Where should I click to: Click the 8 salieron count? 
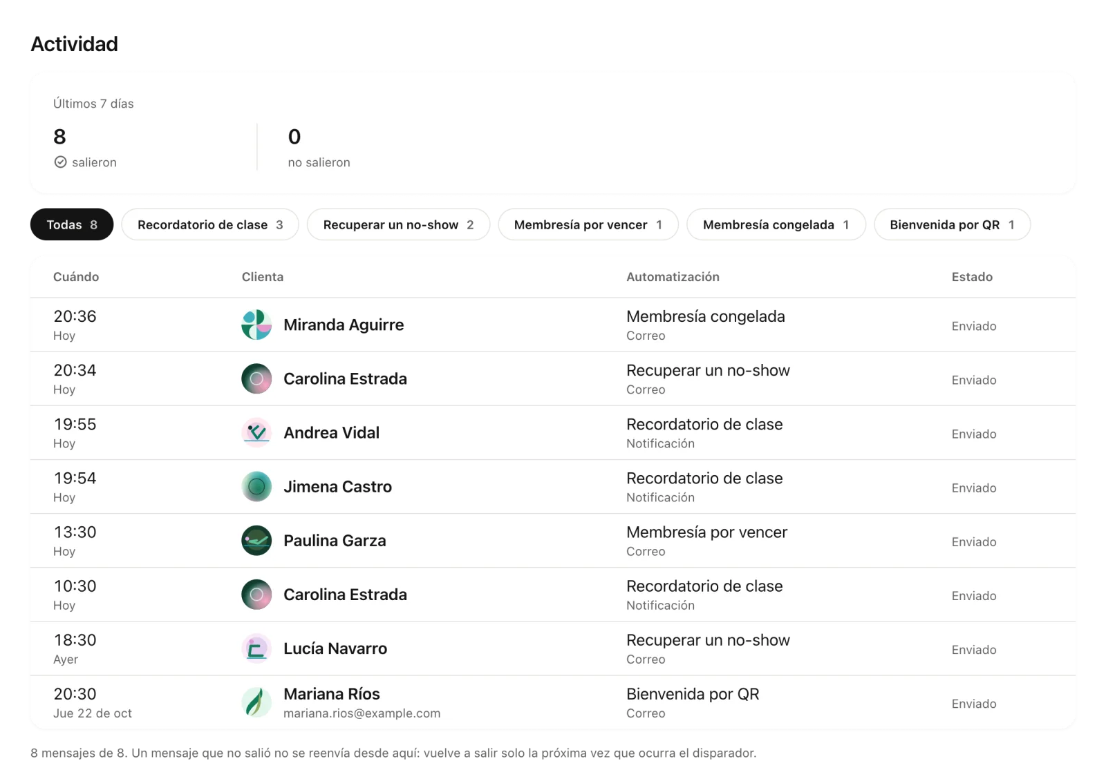coord(60,137)
